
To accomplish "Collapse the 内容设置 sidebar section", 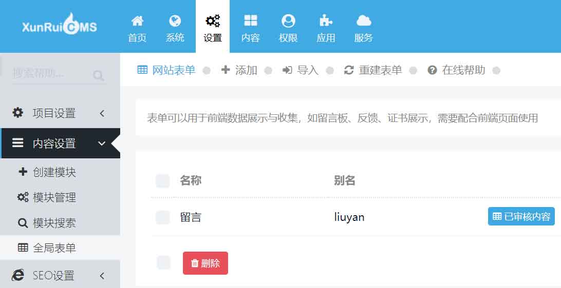I will 60,143.
